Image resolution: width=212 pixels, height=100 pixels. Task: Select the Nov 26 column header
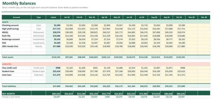pos(191,17)
